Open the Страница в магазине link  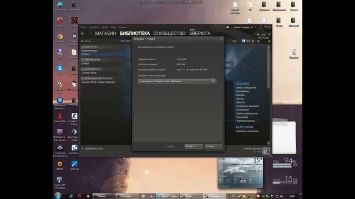247,106
